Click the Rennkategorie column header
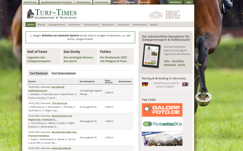Screen dimensions: 243x151 coord(87,81)
